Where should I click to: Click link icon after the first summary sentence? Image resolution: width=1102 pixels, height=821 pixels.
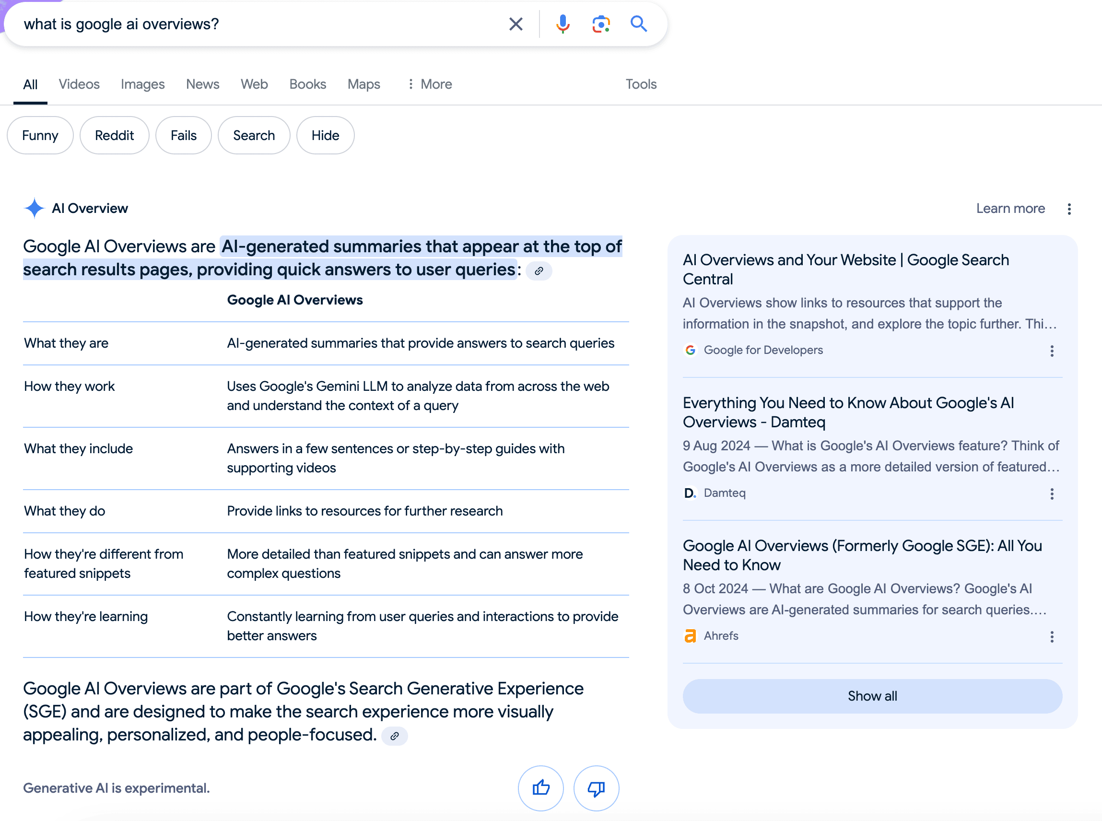coord(539,271)
